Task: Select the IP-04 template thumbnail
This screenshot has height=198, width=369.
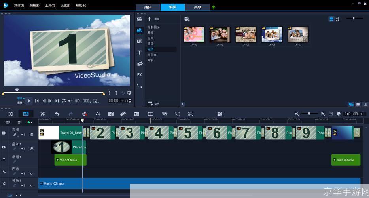Action: click(x=272, y=35)
